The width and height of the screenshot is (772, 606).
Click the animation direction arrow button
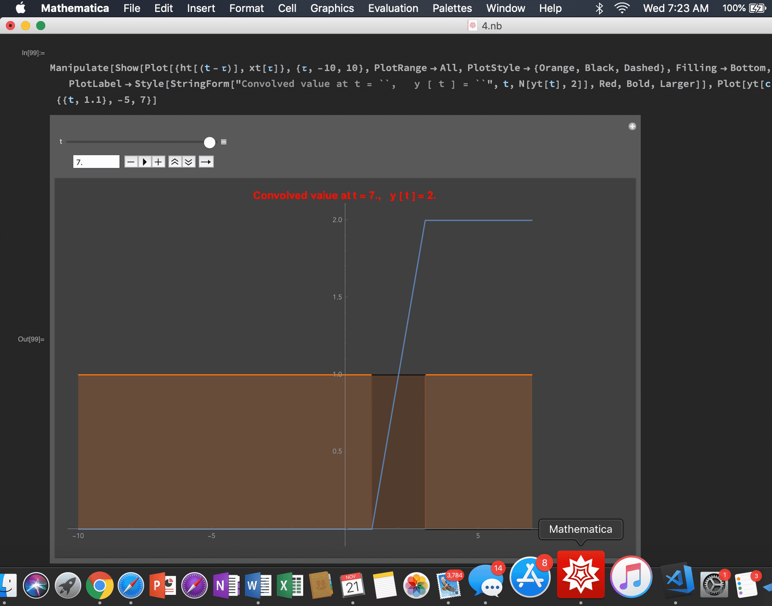point(206,162)
